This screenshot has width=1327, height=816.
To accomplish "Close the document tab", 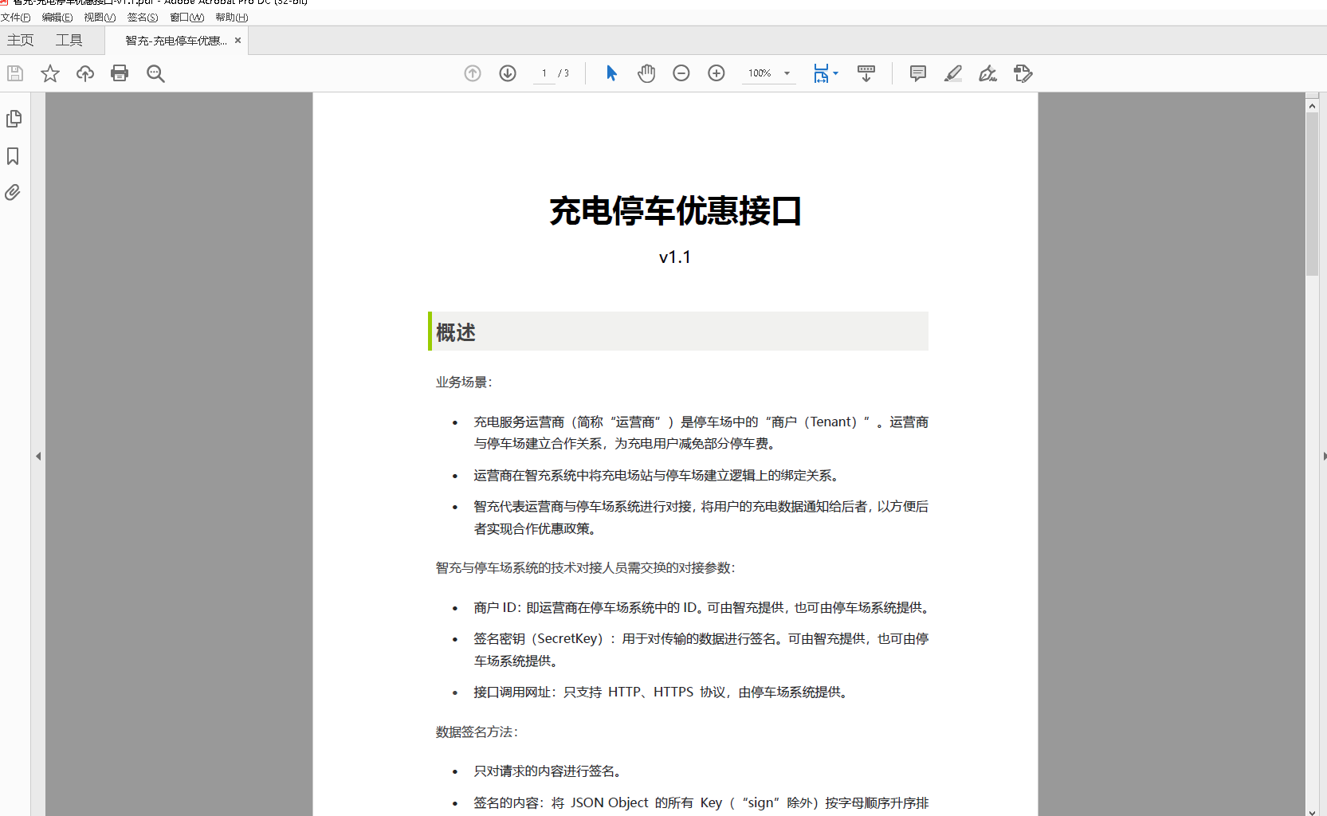I will [x=238, y=40].
